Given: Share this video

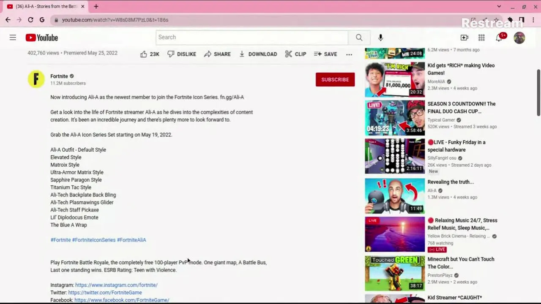Looking at the screenshot, I should pos(217,54).
